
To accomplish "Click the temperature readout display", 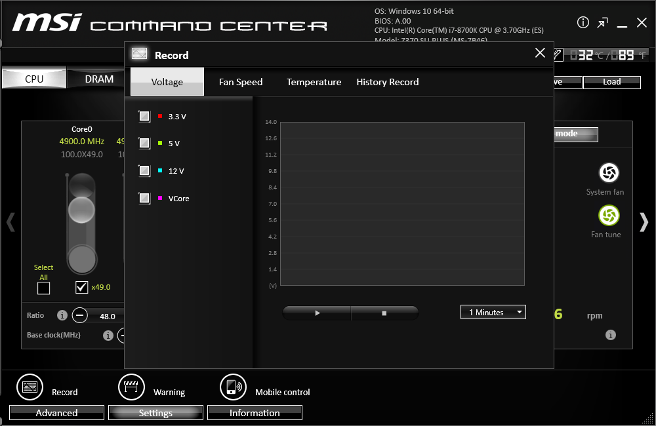I will 607,55.
